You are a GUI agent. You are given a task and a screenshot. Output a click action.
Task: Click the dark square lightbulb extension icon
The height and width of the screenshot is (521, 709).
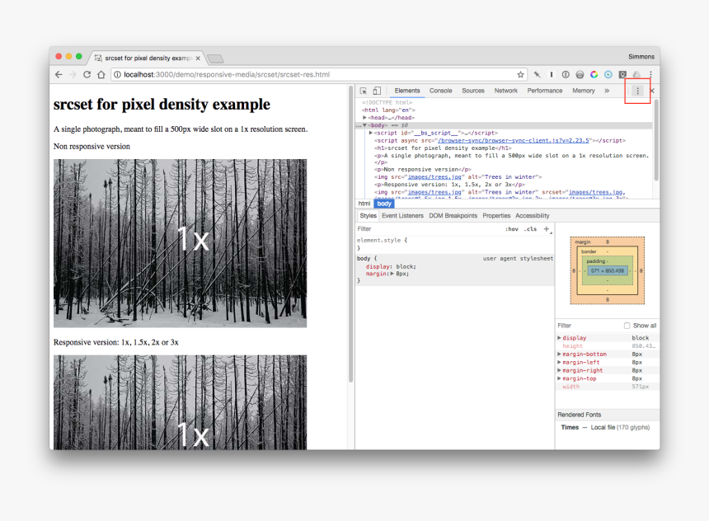[x=622, y=75]
